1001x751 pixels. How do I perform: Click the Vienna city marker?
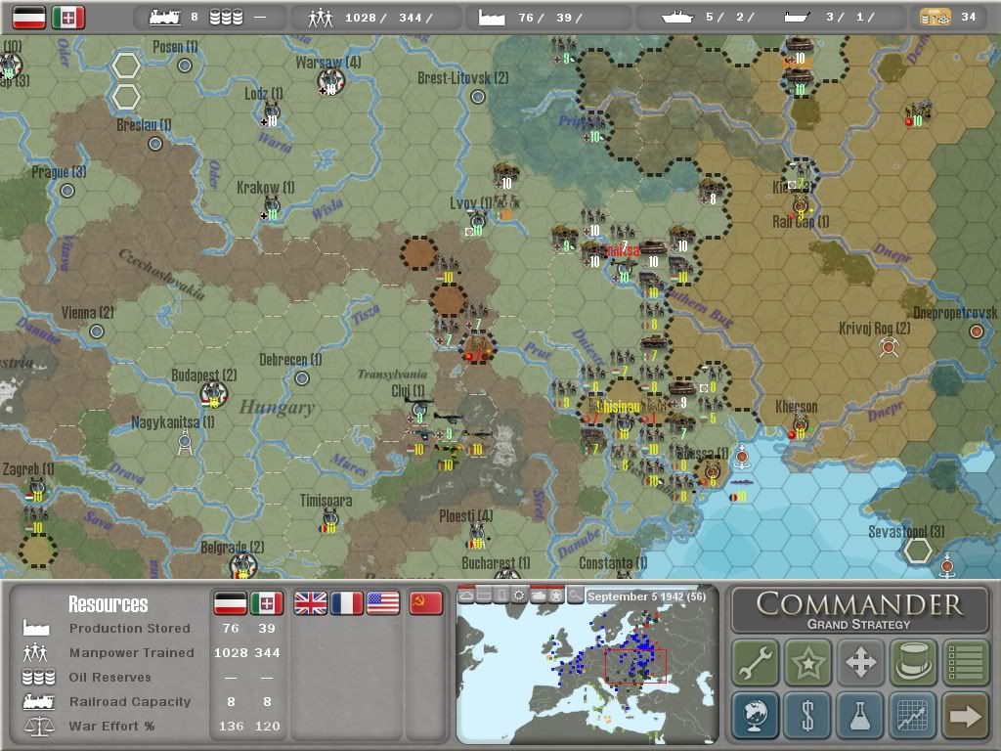[x=97, y=331]
